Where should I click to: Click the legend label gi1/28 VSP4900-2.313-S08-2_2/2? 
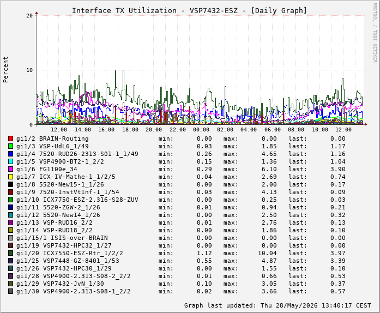(x=74, y=276)
